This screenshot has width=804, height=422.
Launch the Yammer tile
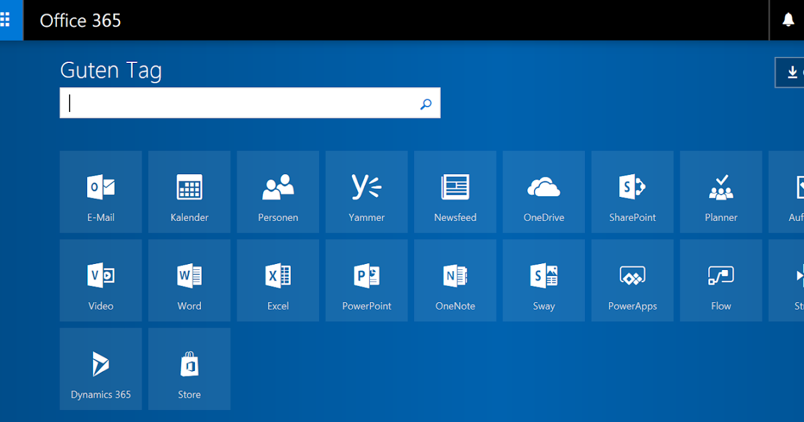[366, 192]
